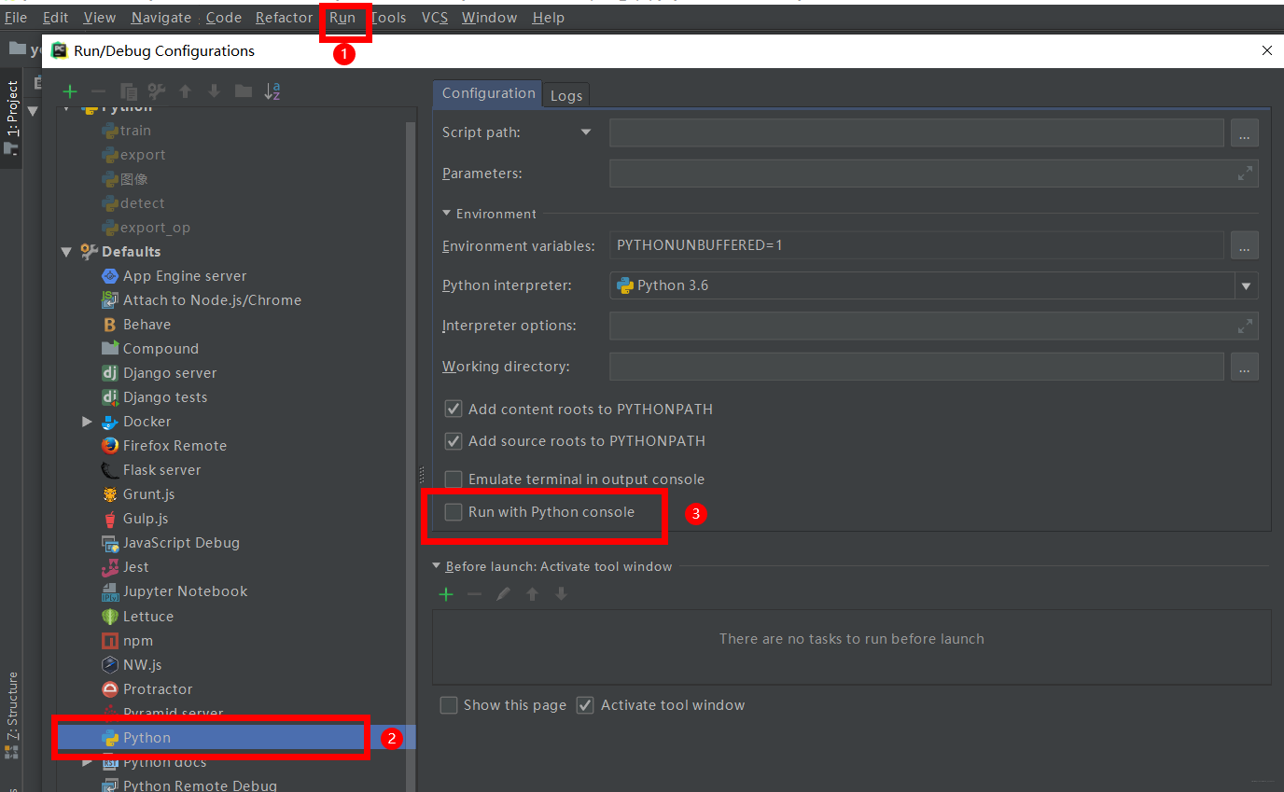Image resolution: width=1284 pixels, height=792 pixels.
Task: Open the Python interpreter dropdown
Action: (1246, 285)
